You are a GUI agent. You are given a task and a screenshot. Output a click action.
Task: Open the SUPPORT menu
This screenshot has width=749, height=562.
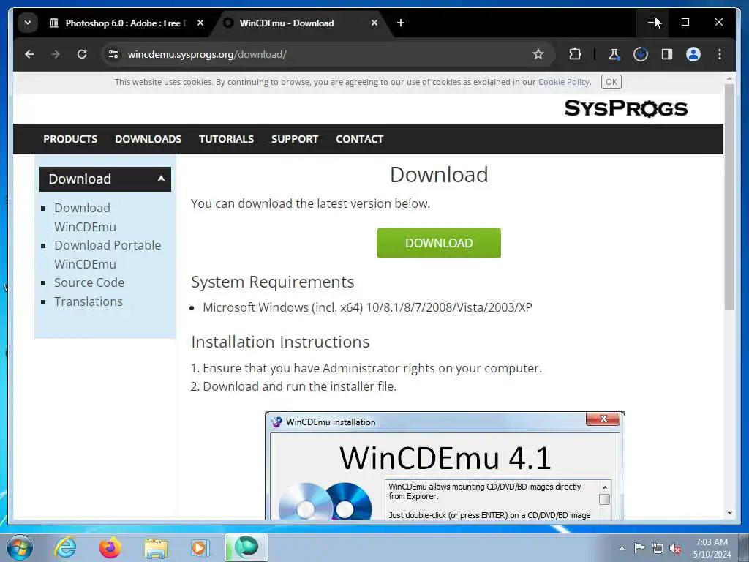click(295, 139)
